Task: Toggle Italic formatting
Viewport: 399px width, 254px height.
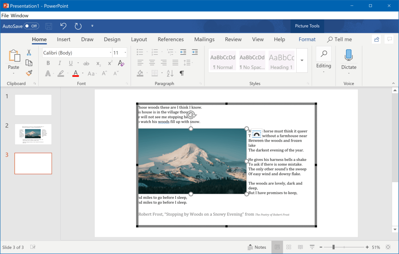Action: point(60,63)
